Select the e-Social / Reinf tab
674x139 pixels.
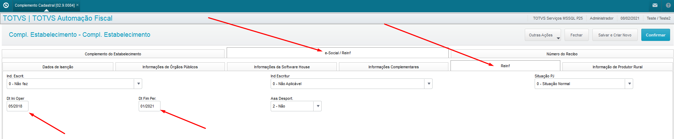point(338,53)
